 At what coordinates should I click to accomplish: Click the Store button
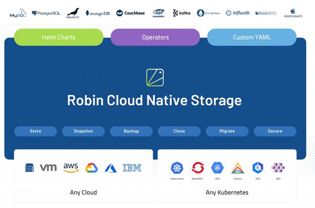[36, 131]
